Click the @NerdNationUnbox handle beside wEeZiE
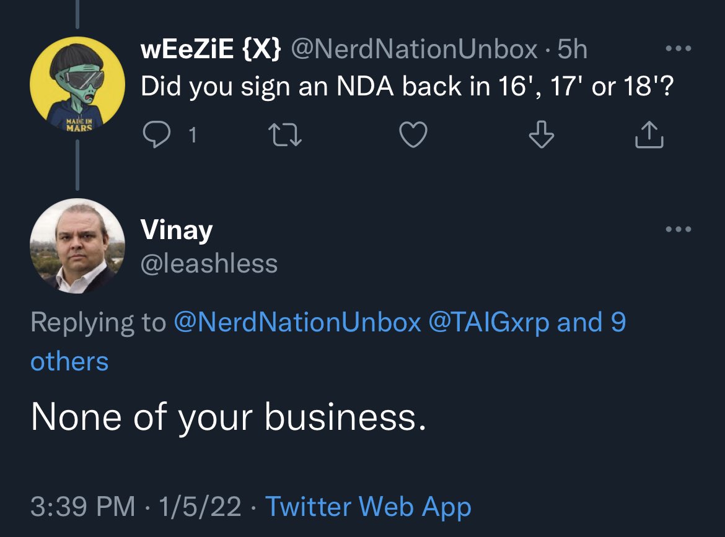 click(413, 50)
